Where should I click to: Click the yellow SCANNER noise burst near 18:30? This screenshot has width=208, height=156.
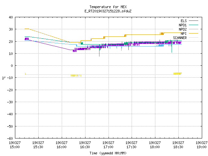[x=177, y=73]
